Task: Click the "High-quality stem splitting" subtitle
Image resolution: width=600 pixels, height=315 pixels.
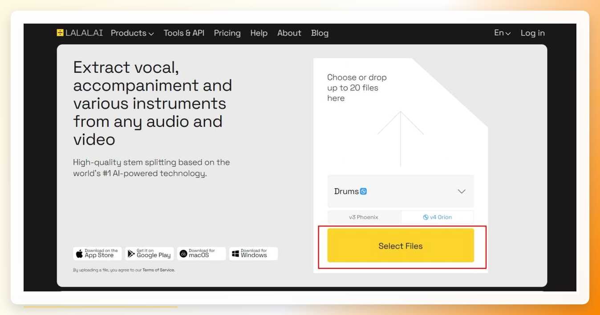Action: click(x=151, y=168)
